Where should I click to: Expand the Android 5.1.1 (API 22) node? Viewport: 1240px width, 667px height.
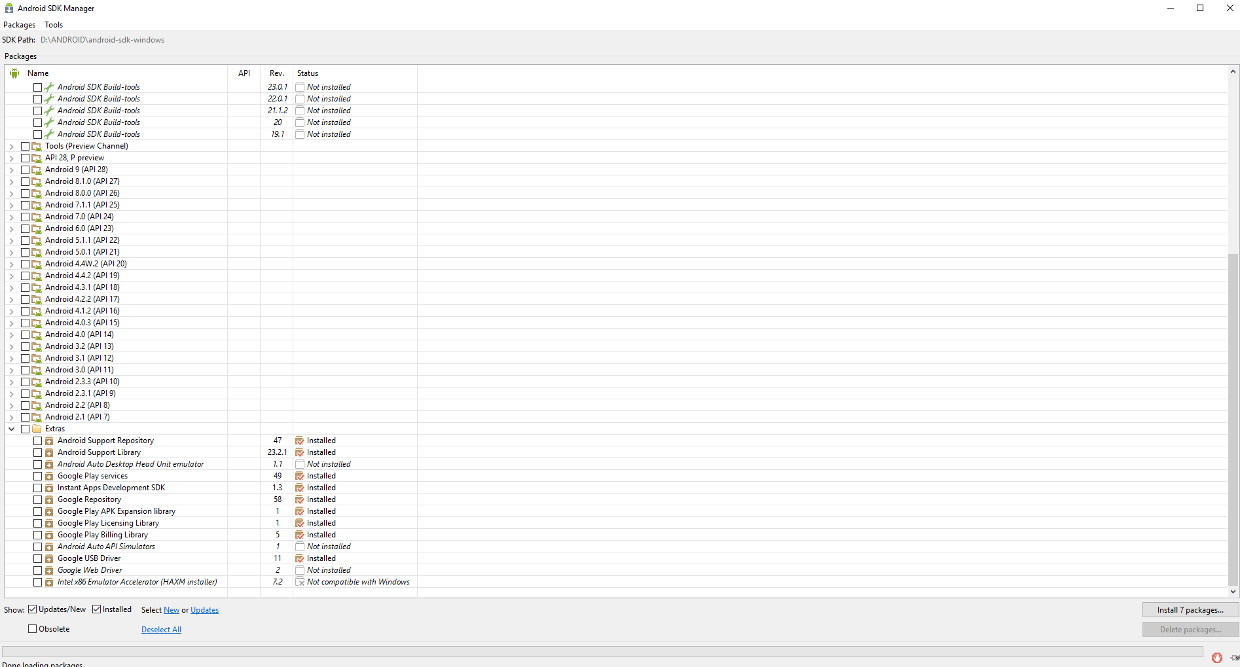click(11, 240)
